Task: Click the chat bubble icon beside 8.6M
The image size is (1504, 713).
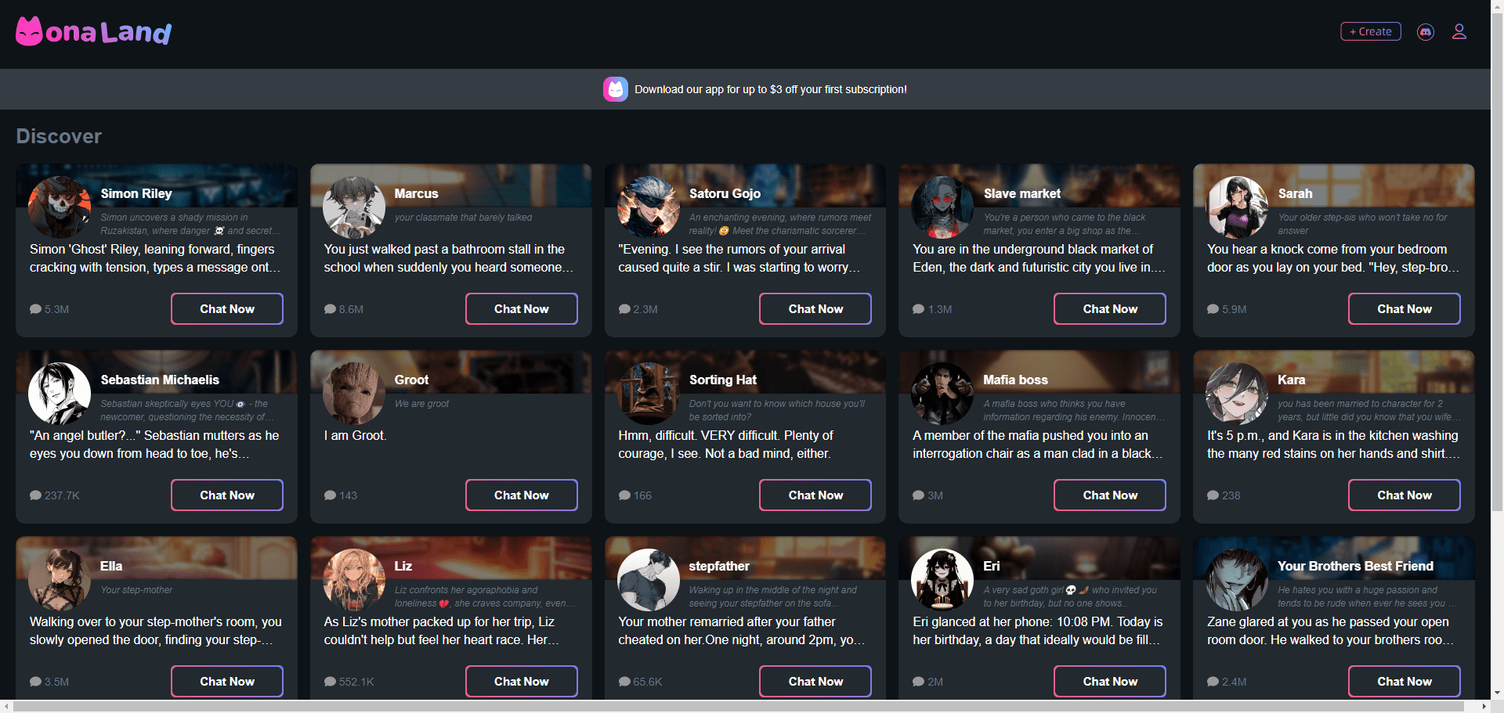Action: click(x=330, y=309)
